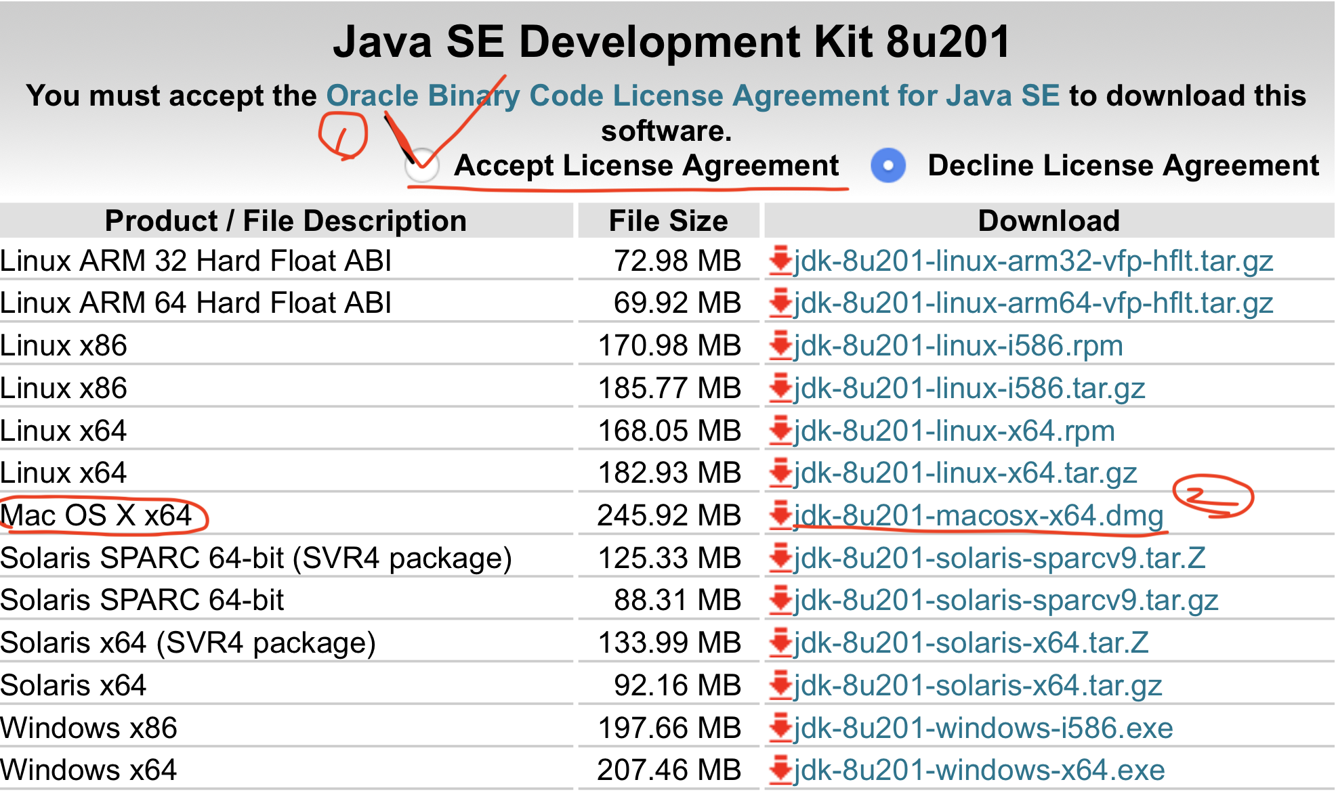Click download icon for linux-x64.tar.gz
The image size is (1336, 803).
pyautogui.click(x=780, y=473)
